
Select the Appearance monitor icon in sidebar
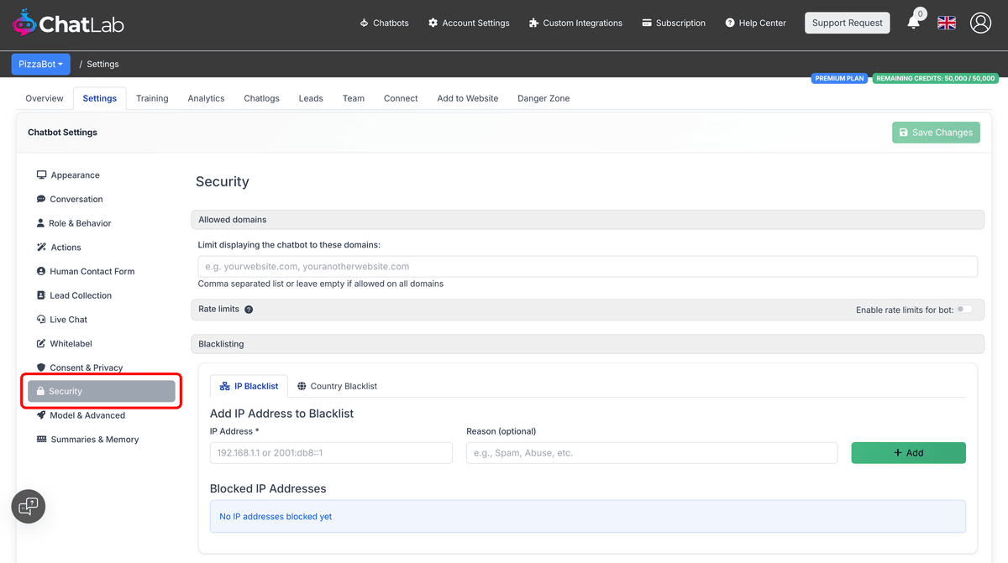(42, 175)
